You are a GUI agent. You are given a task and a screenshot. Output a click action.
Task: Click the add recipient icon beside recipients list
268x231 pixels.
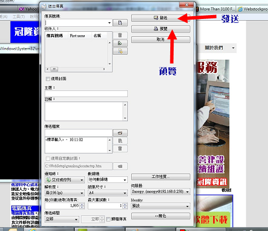(120, 43)
